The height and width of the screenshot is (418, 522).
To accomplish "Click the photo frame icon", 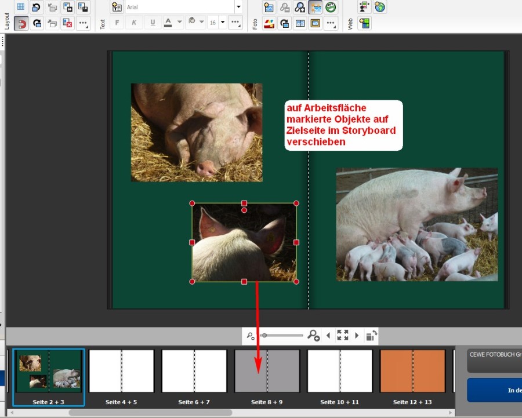I will [x=316, y=24].
